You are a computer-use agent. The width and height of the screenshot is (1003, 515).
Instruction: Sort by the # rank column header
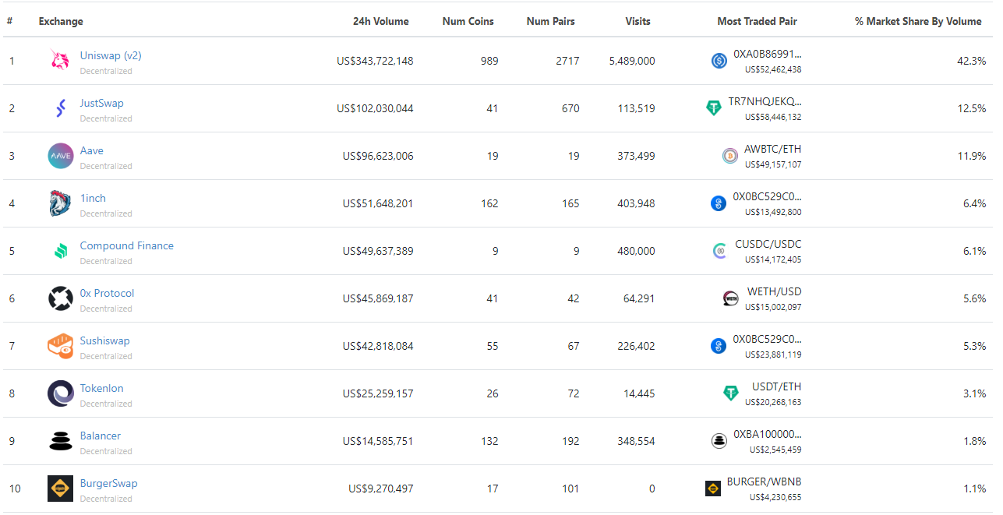pyautogui.click(x=9, y=21)
